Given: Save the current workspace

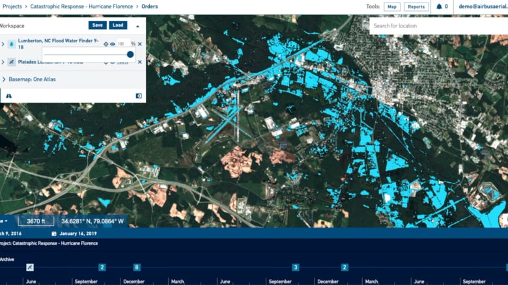Looking at the screenshot, I should coord(98,25).
